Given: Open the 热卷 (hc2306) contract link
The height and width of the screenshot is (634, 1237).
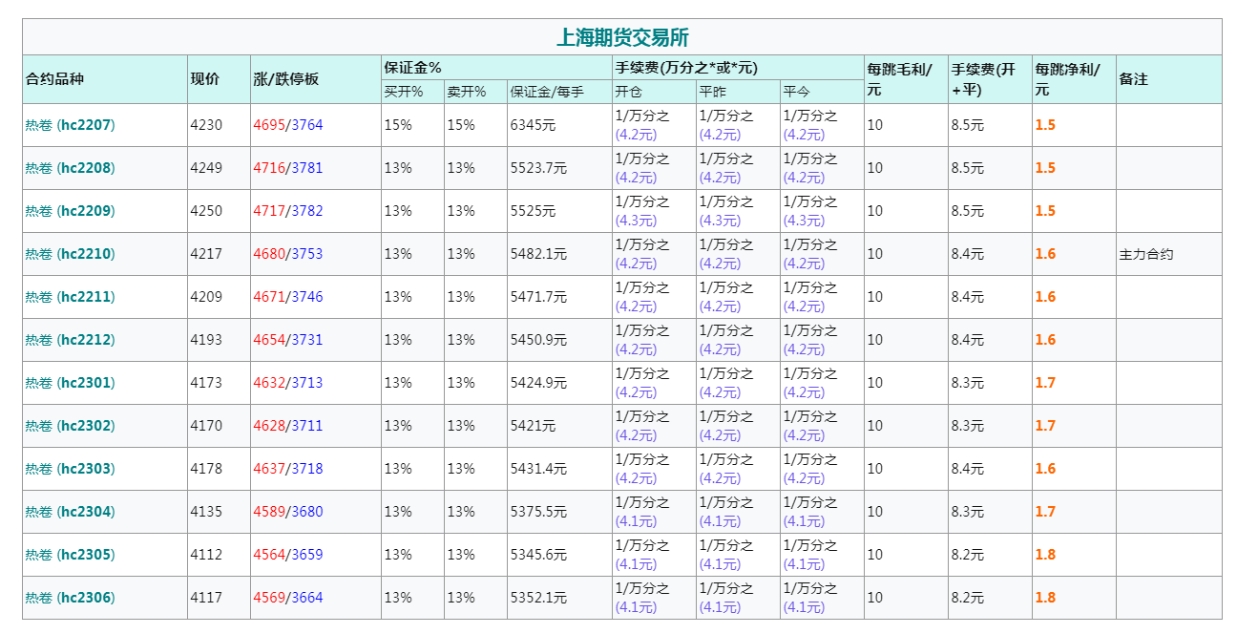Looking at the screenshot, I should coord(70,598).
